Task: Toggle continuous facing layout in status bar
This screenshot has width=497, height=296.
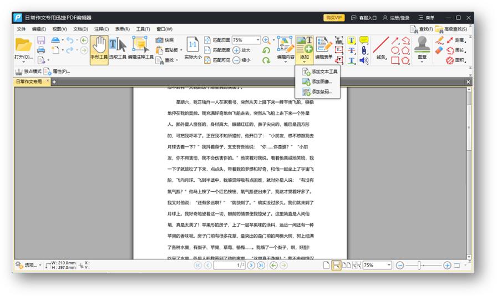Action: [x=356, y=265]
